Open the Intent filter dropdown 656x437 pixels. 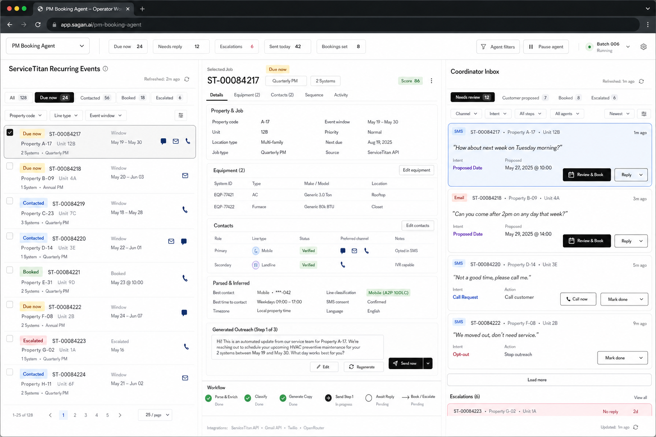point(498,114)
